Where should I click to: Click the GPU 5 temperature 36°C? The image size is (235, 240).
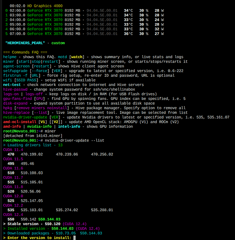[x=129, y=34]
